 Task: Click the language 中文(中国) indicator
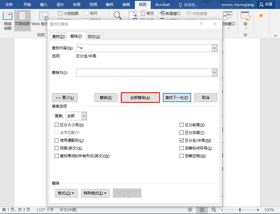[68, 210]
